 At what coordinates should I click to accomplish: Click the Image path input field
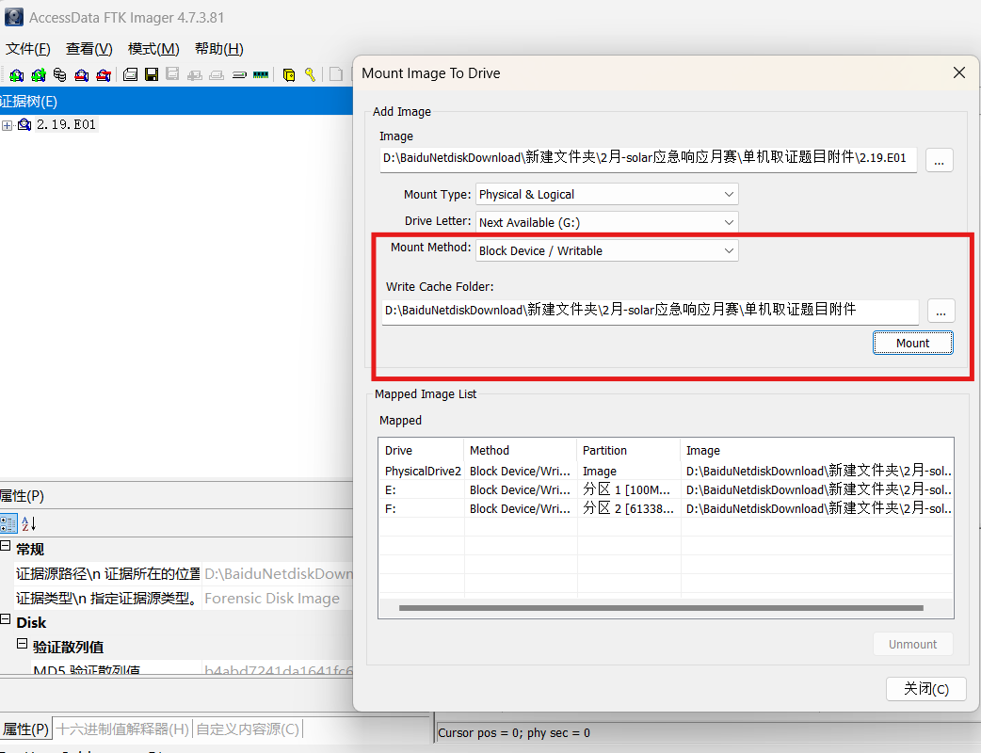649,159
